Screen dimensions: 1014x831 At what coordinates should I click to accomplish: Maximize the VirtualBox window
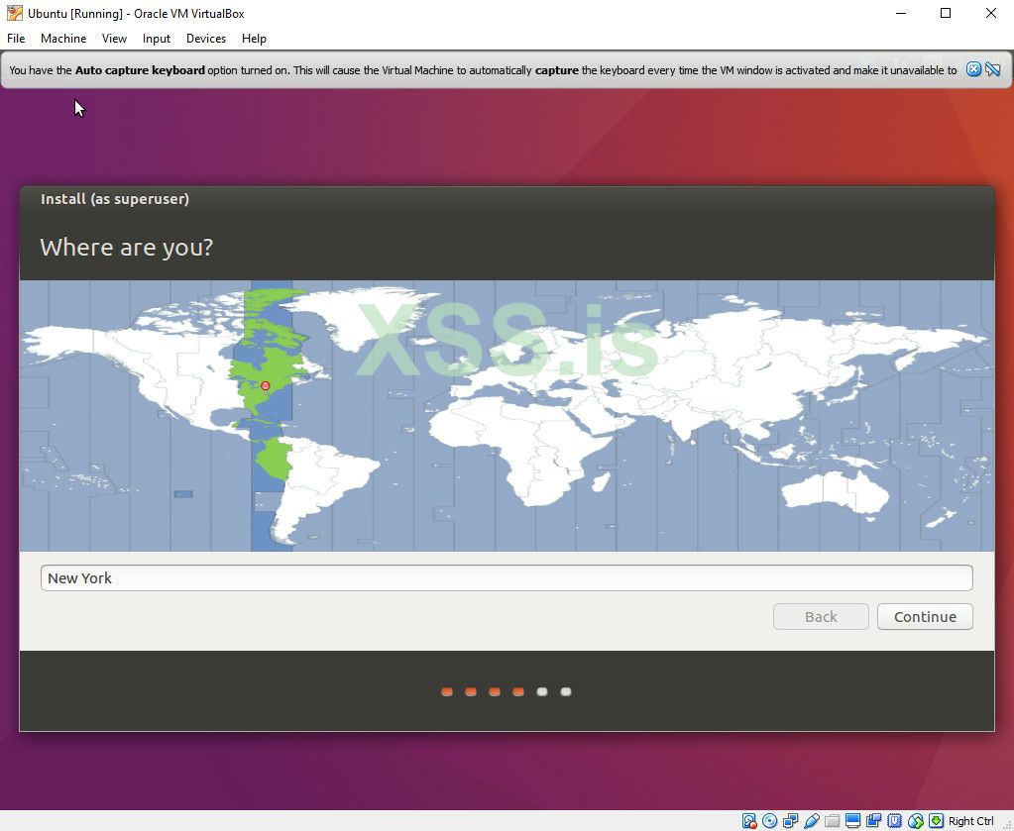pyautogui.click(x=946, y=13)
